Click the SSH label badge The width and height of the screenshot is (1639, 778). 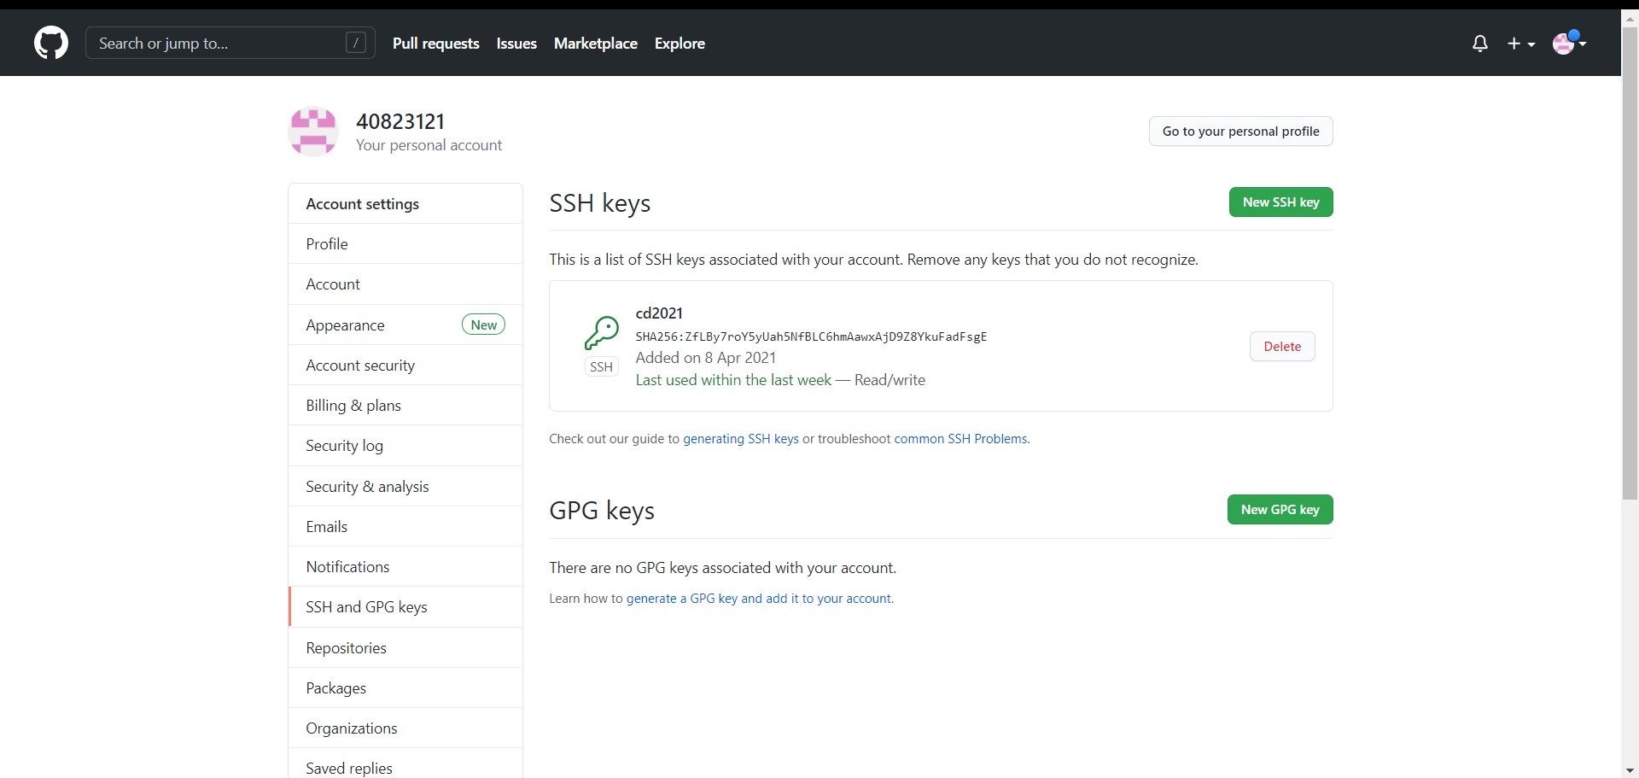(602, 367)
